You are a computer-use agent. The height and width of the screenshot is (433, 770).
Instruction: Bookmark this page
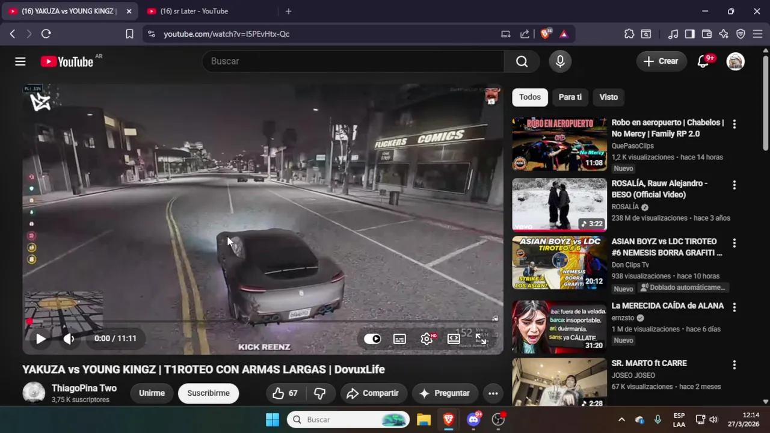129,34
